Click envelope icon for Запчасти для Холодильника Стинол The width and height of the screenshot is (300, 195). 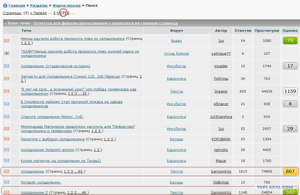pos(7,78)
